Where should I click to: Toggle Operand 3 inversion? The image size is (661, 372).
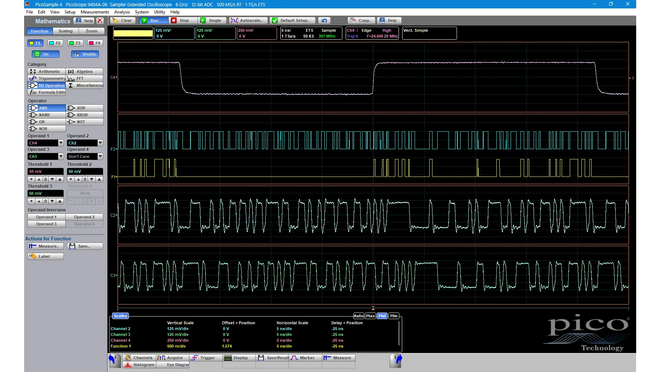point(46,224)
